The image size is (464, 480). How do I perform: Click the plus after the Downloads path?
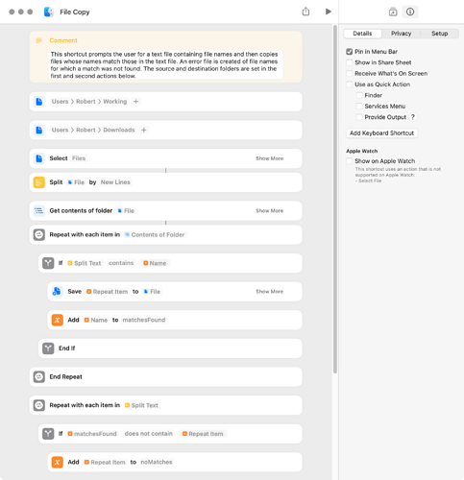click(x=144, y=130)
